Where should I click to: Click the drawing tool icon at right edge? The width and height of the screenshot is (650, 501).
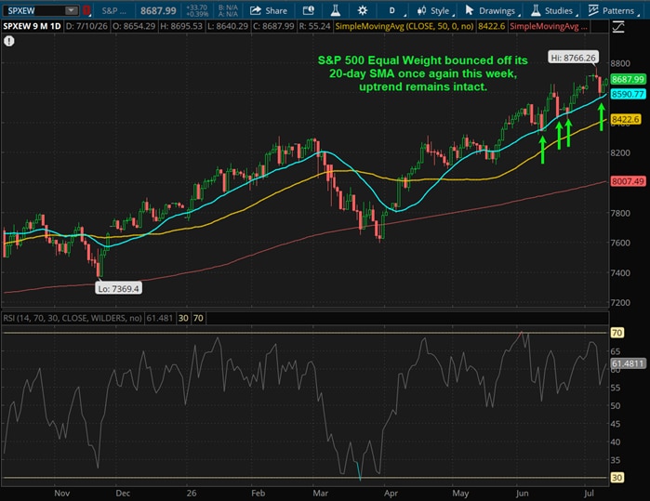(x=618, y=27)
